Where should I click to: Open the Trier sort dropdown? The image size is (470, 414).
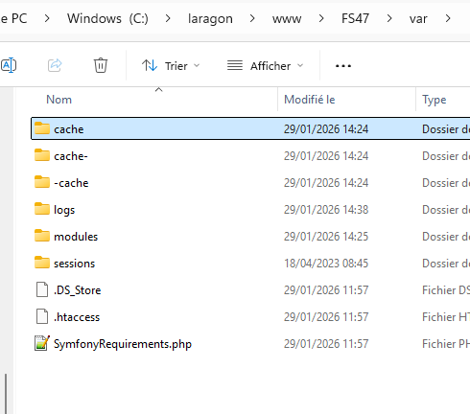[x=171, y=66]
